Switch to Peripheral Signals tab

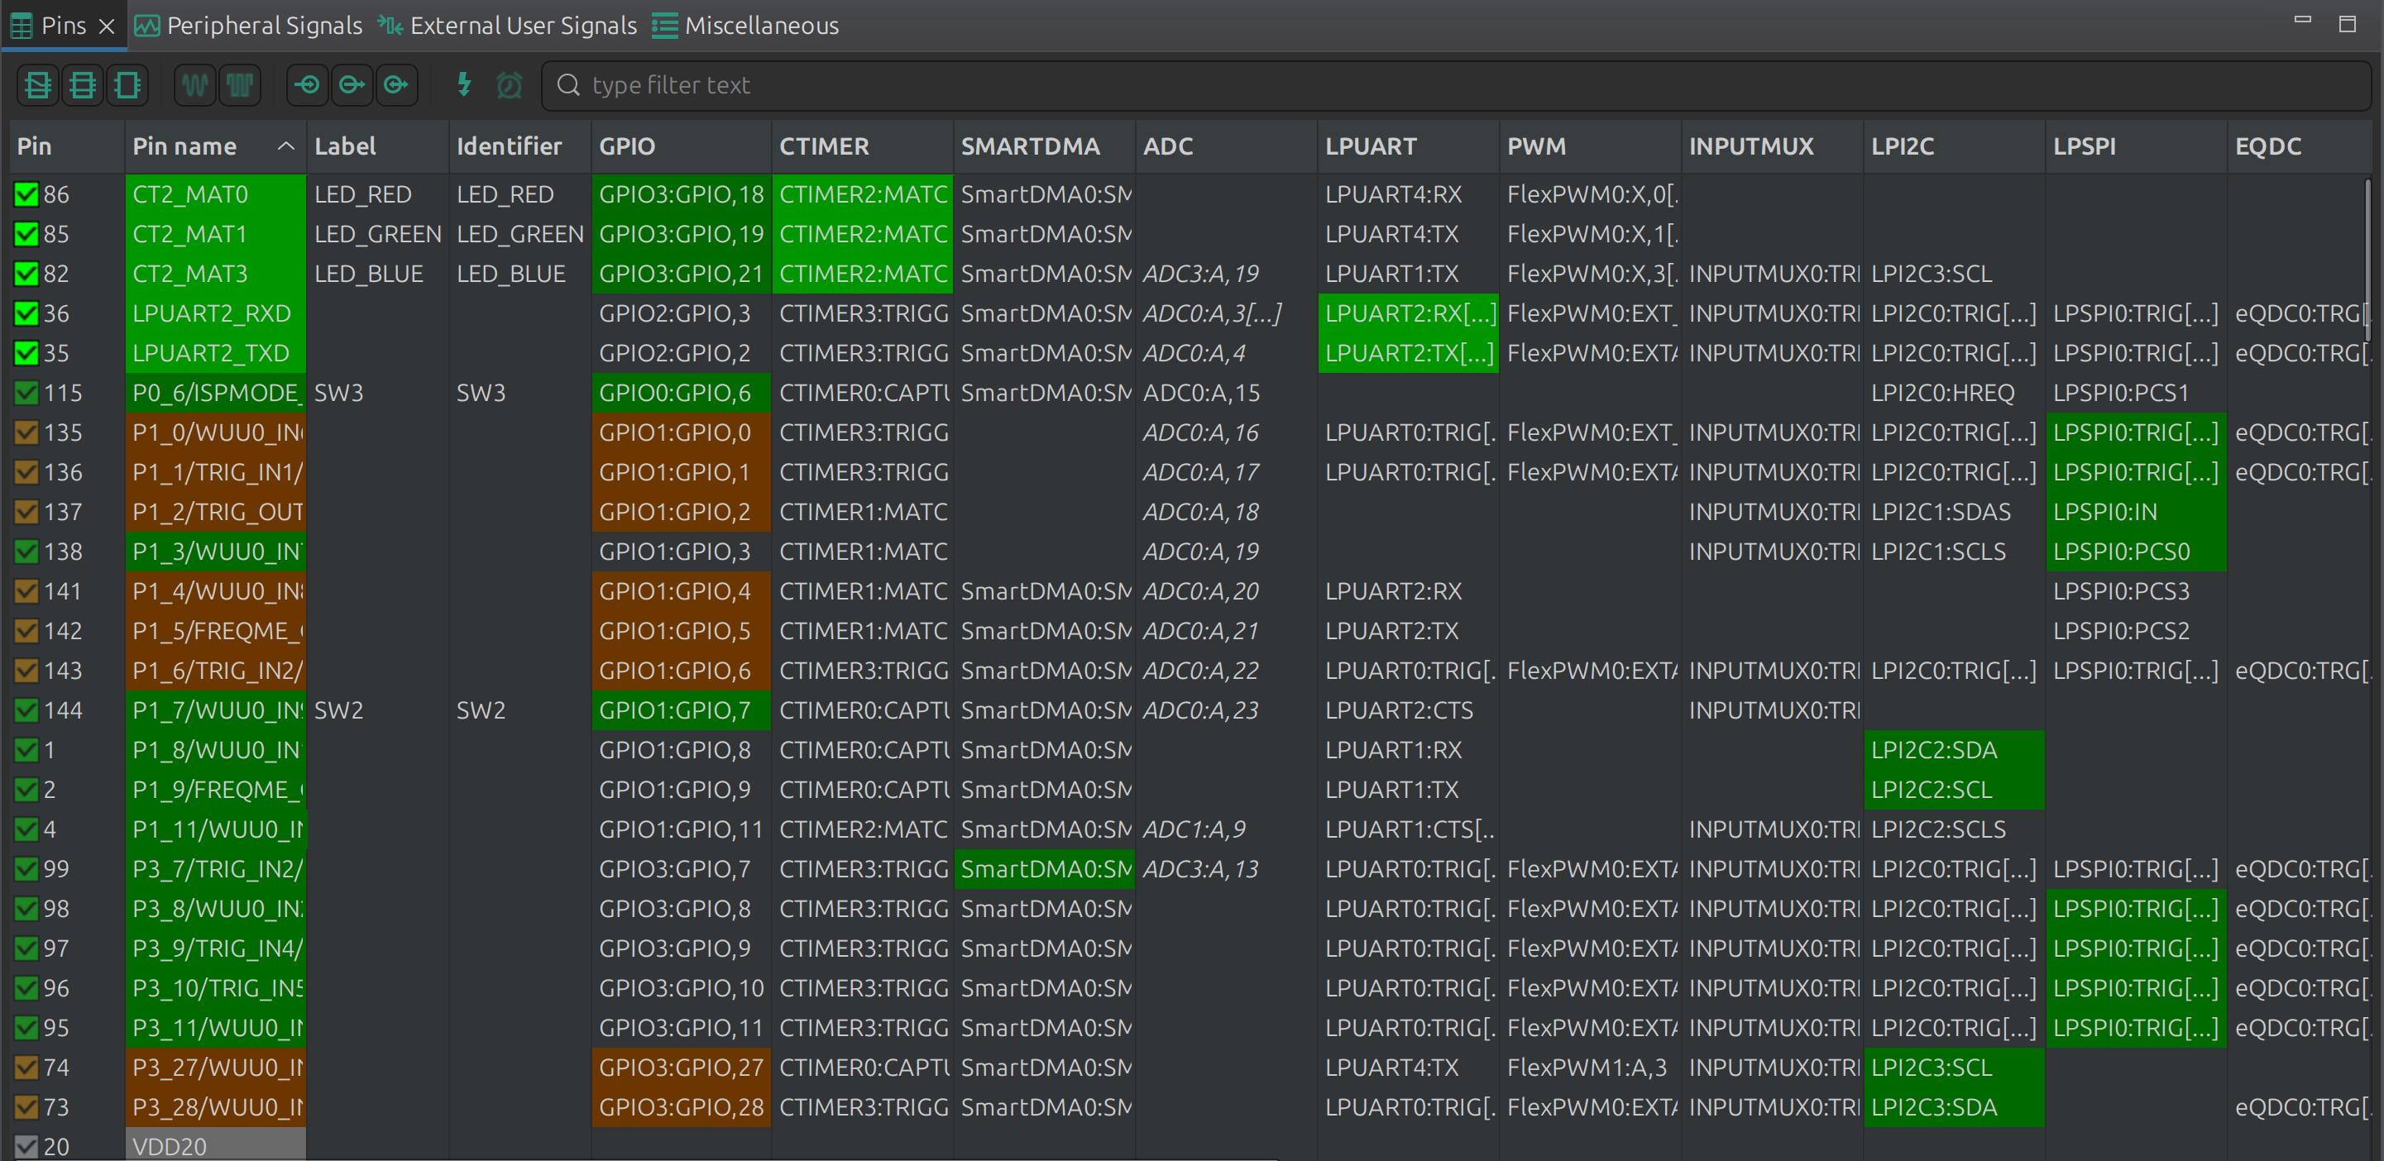coord(249,26)
